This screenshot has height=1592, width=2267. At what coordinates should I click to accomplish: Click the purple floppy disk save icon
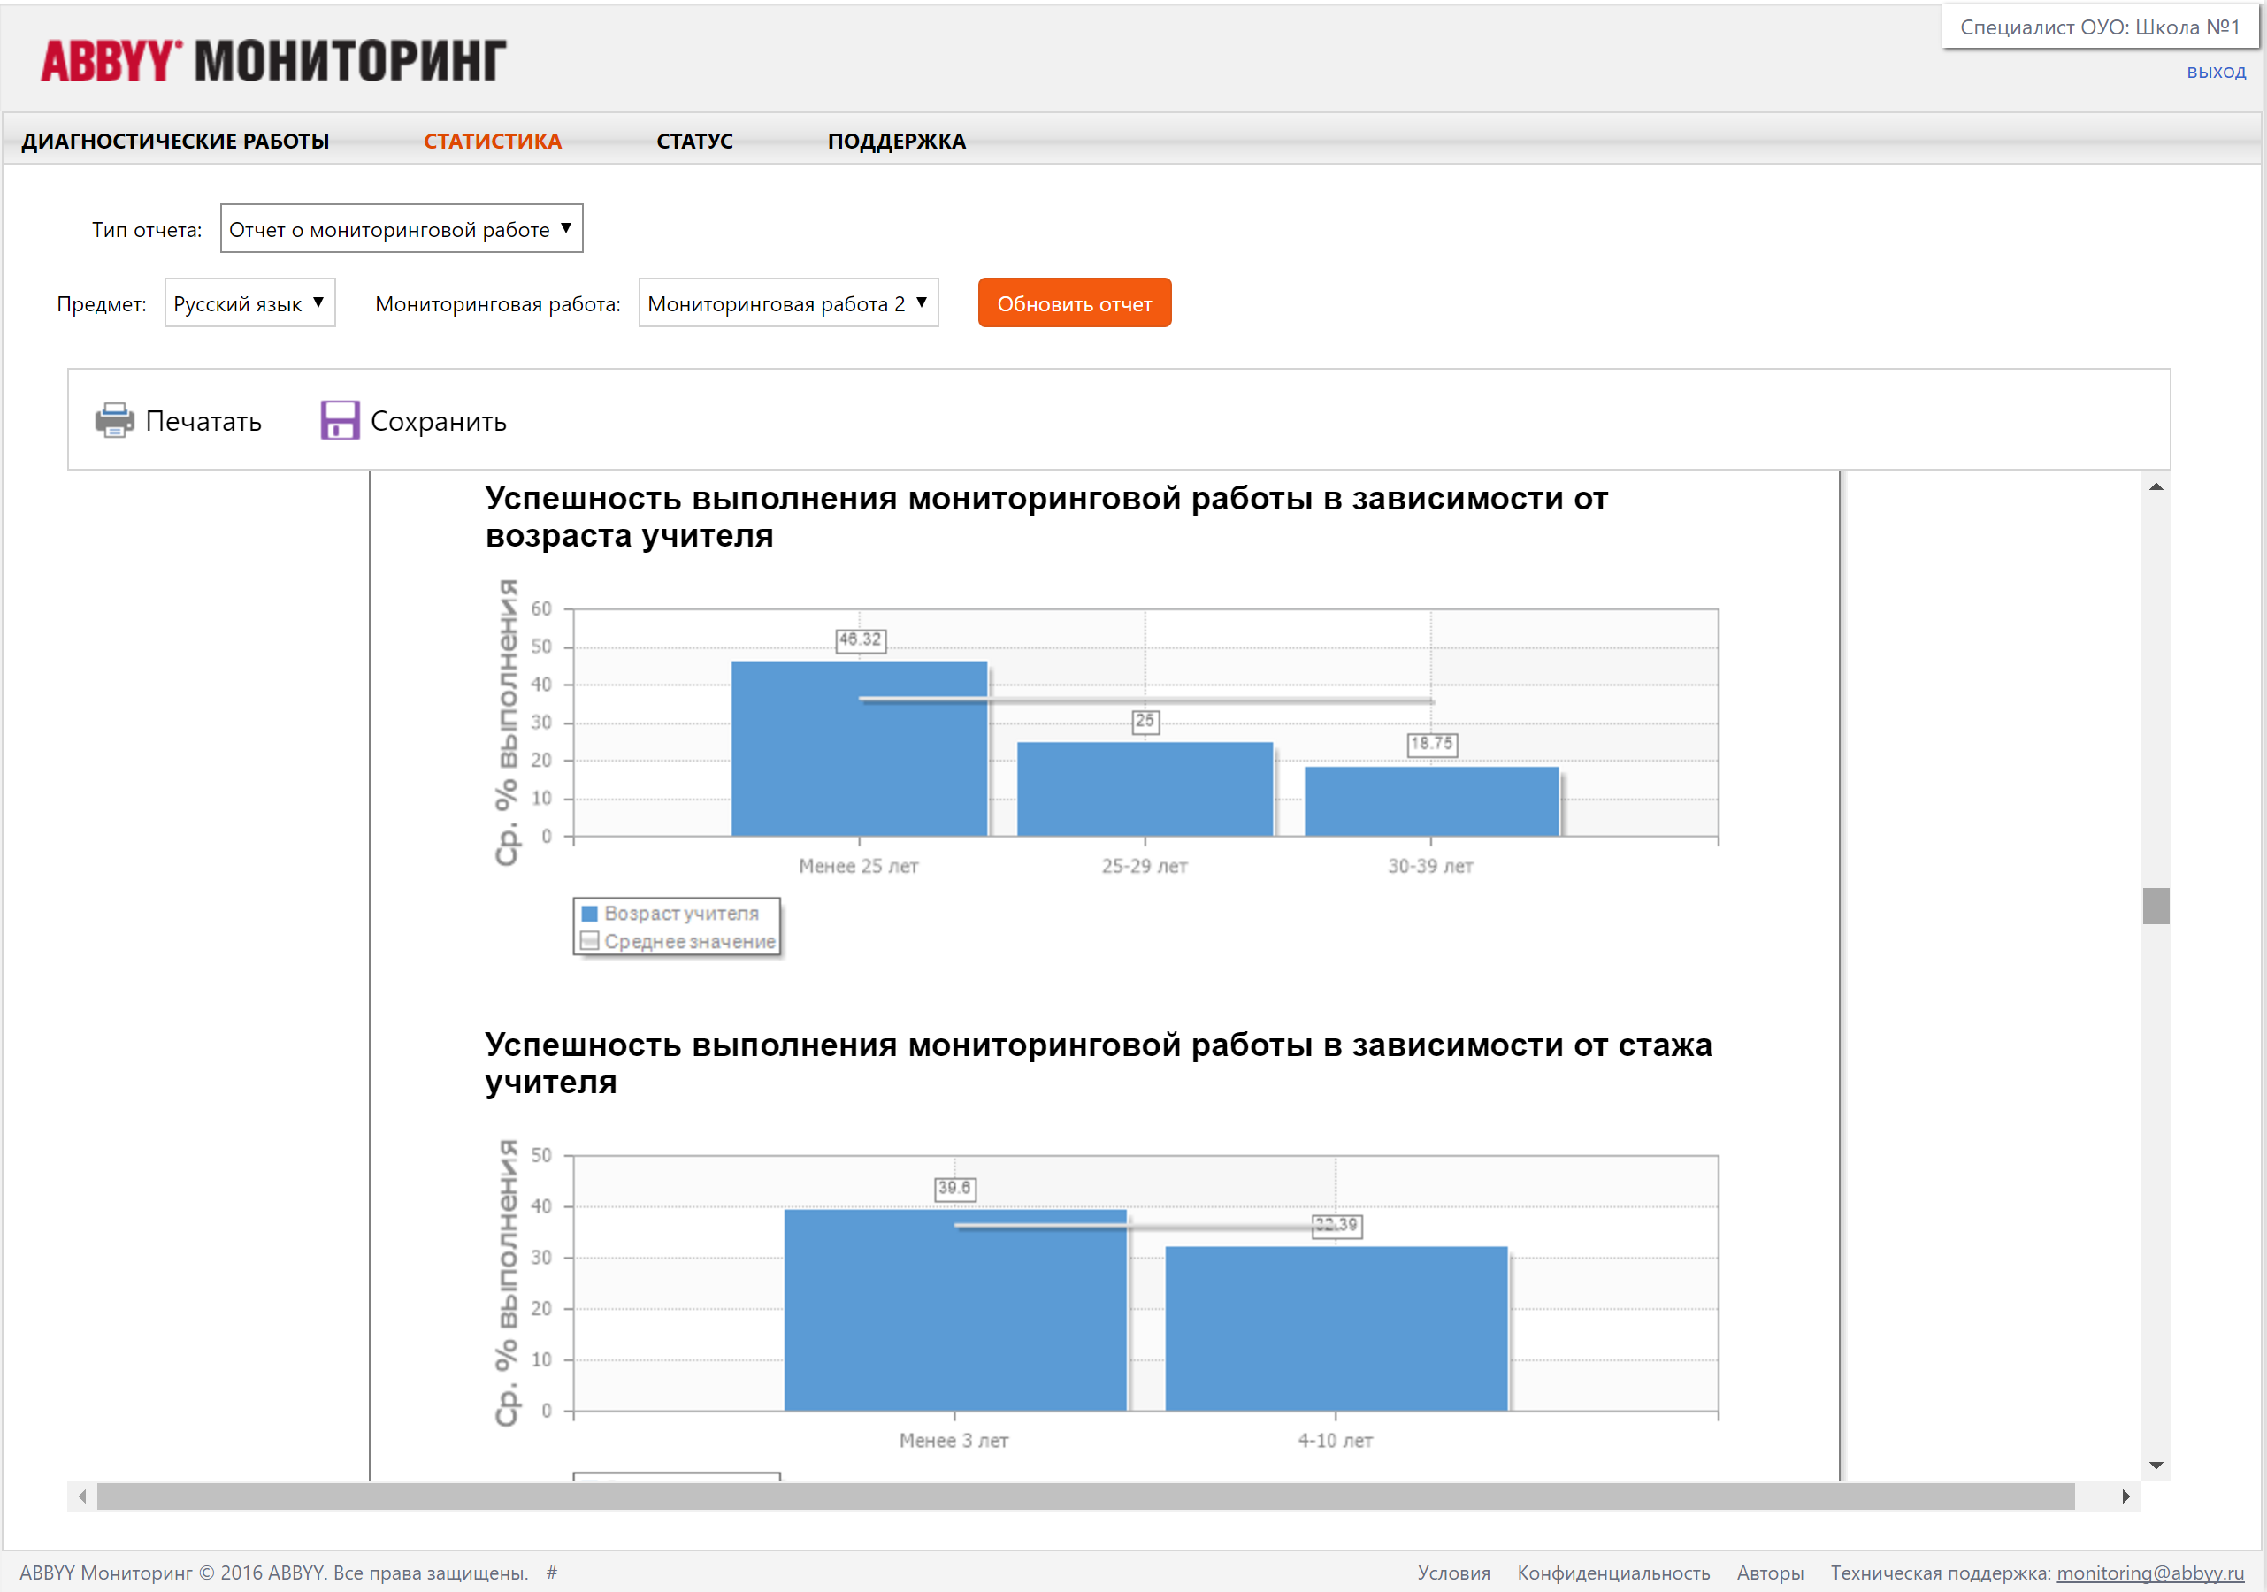coord(340,421)
